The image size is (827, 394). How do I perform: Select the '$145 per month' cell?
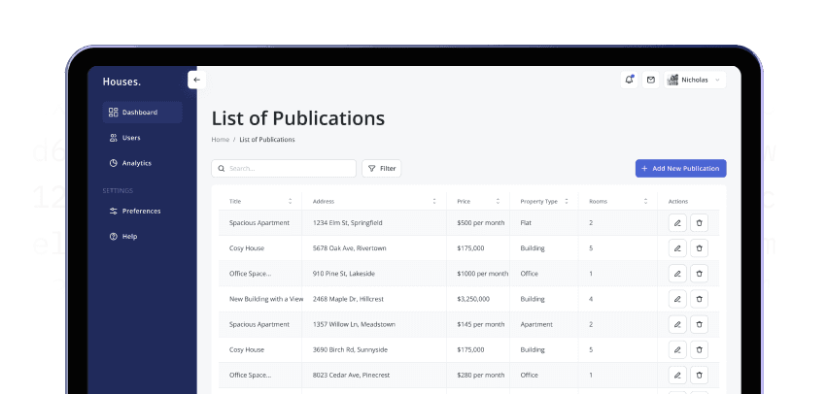pos(481,324)
